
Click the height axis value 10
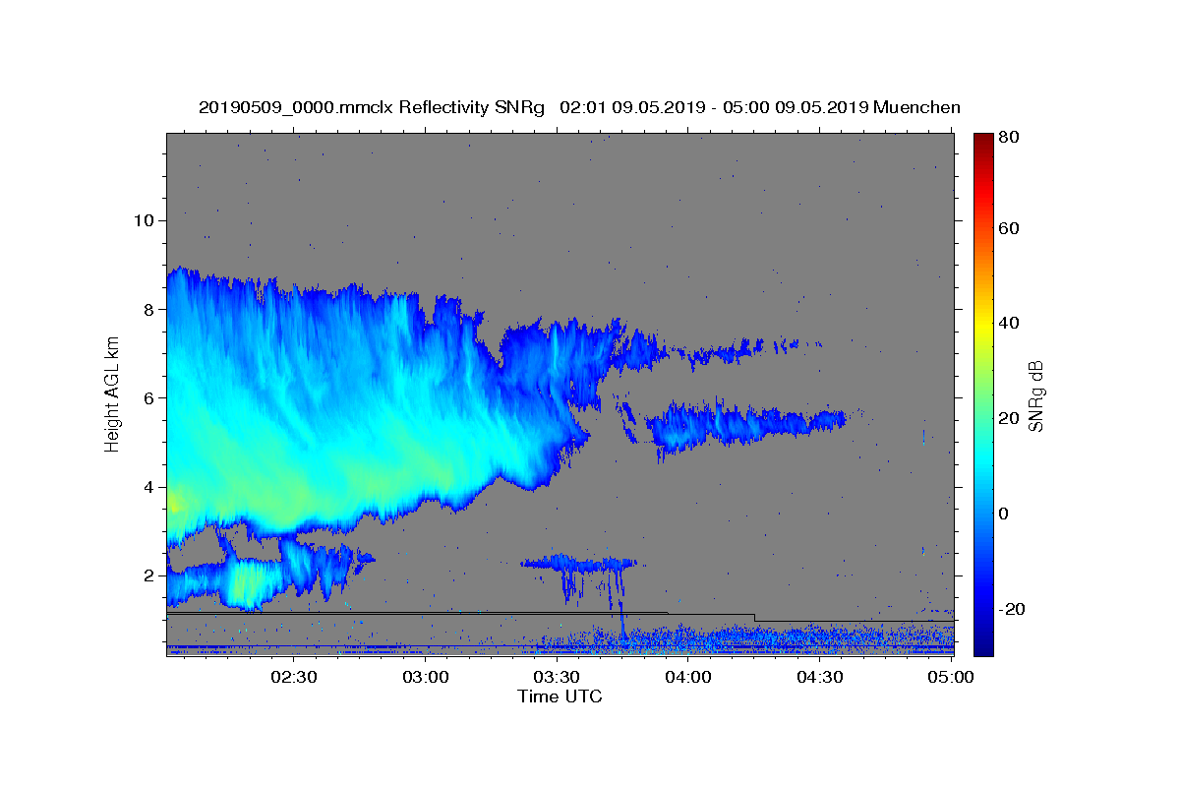coord(144,220)
